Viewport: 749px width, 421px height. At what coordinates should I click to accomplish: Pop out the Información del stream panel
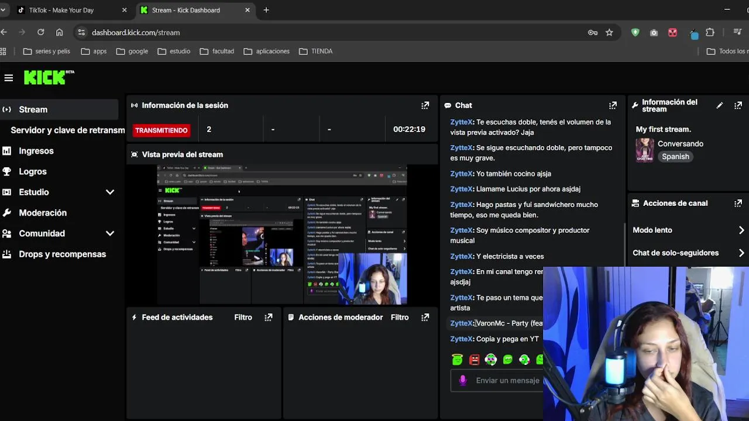pos(738,105)
